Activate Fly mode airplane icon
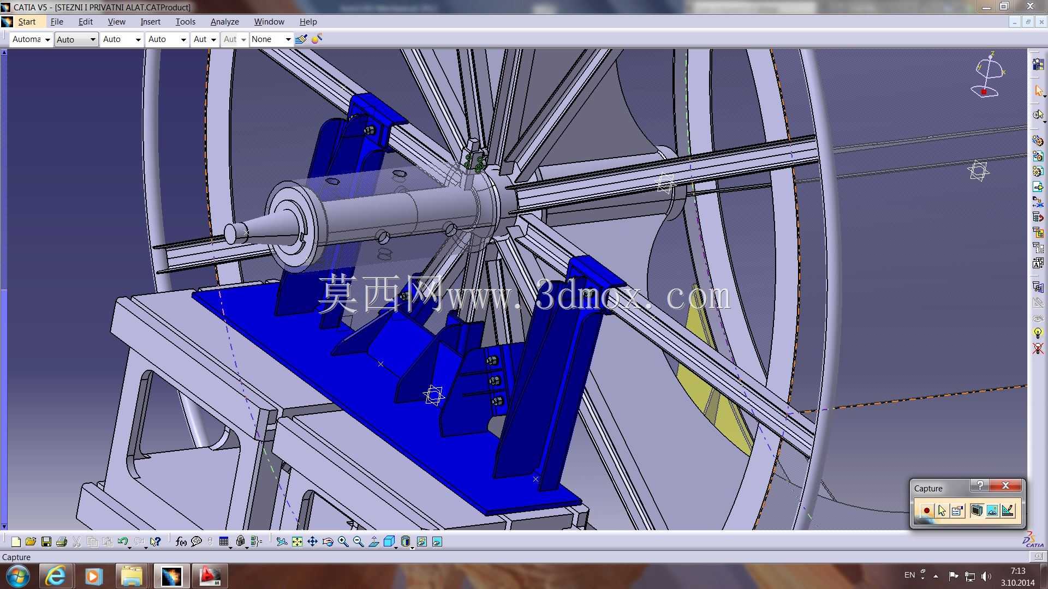The width and height of the screenshot is (1048, 589). (282, 542)
